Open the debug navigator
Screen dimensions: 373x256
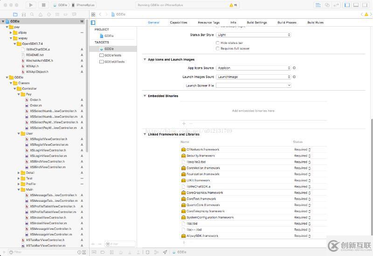(57, 14)
